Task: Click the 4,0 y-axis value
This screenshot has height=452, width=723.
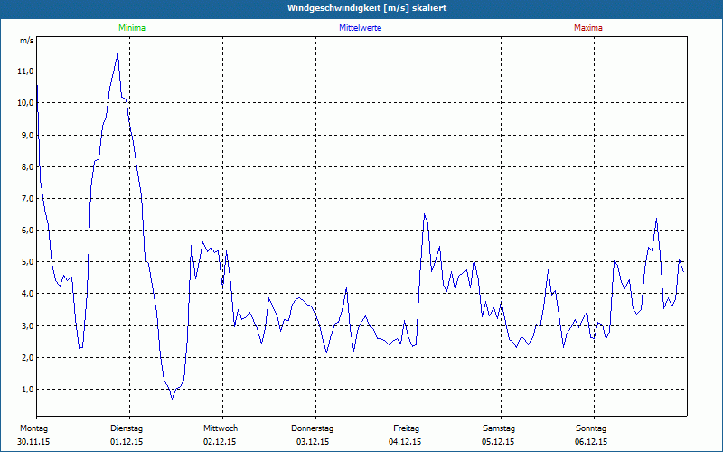Action: tap(27, 294)
